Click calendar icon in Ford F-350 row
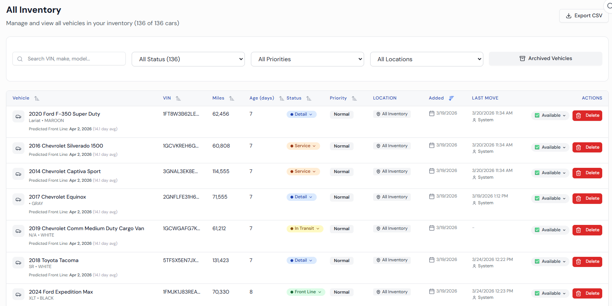This screenshot has height=306, width=612. [432, 113]
